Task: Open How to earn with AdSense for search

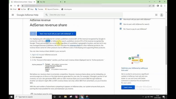Action: point(136,24)
